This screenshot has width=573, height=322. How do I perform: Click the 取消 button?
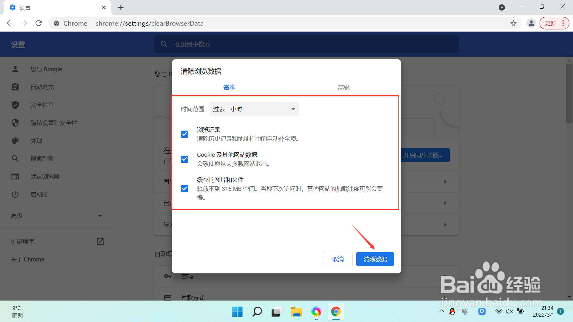(x=338, y=259)
